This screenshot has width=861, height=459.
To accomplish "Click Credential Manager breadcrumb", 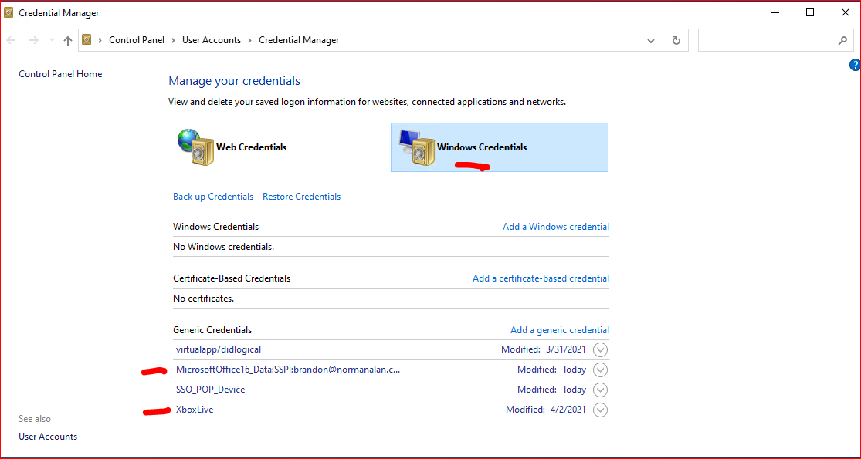I will pos(299,40).
